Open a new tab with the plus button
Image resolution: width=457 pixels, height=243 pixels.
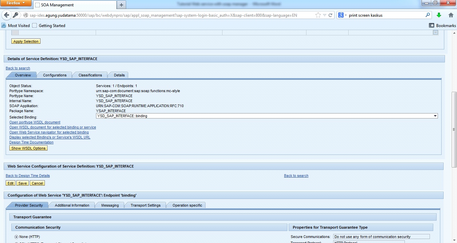121,5
